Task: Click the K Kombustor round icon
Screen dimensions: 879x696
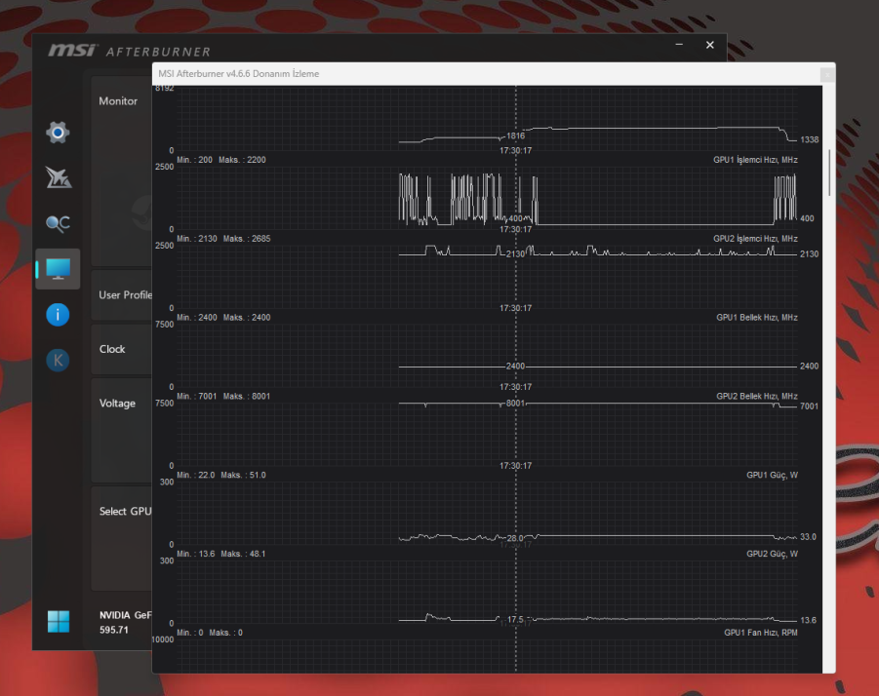Action: tap(58, 360)
